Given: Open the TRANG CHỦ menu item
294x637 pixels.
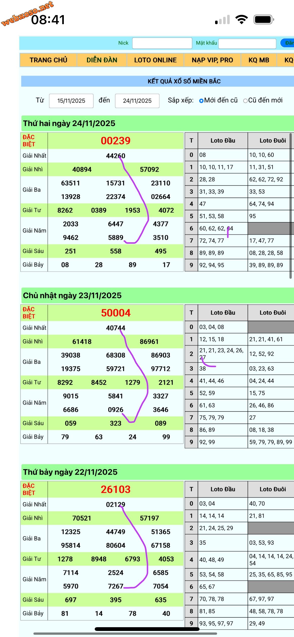Looking at the screenshot, I should [x=48, y=60].
